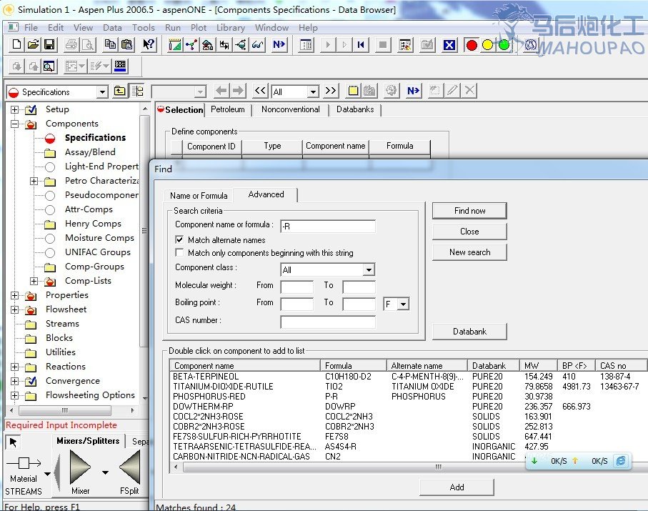
Task: Toggle Match alternate names checkbox
Action: (180, 240)
